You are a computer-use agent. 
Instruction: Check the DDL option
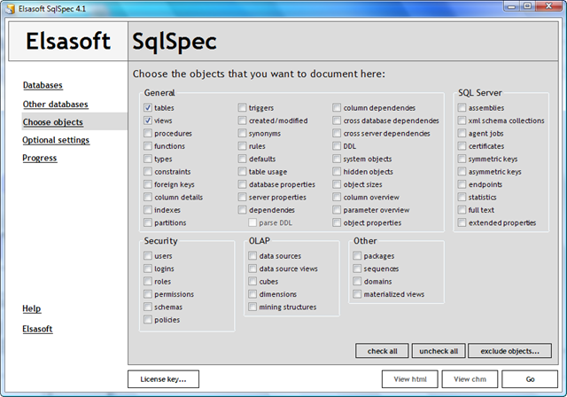337,145
